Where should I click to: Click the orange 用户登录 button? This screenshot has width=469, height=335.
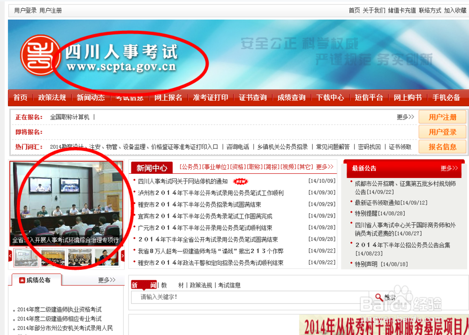point(442,132)
